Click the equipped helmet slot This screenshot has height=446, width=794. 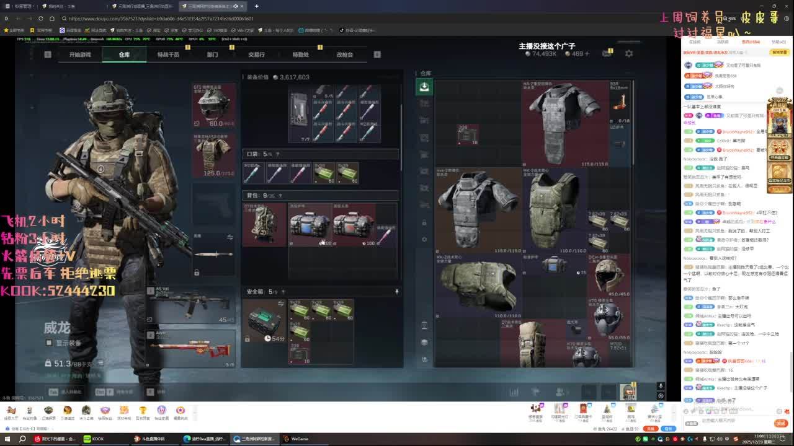[214, 105]
